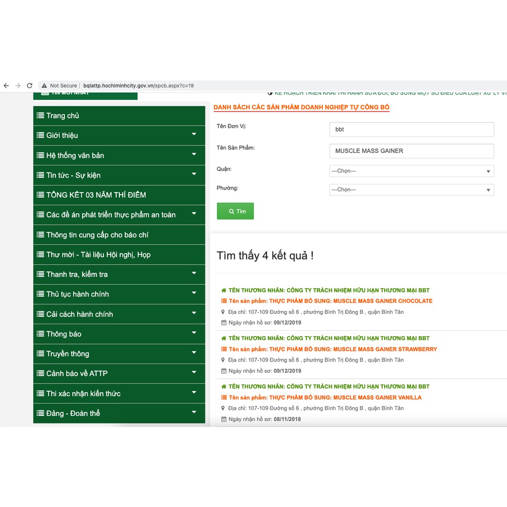This screenshot has height=507, width=507.
Task: Click the list icon of the STRAWBERRY product row
Action: tap(224, 349)
